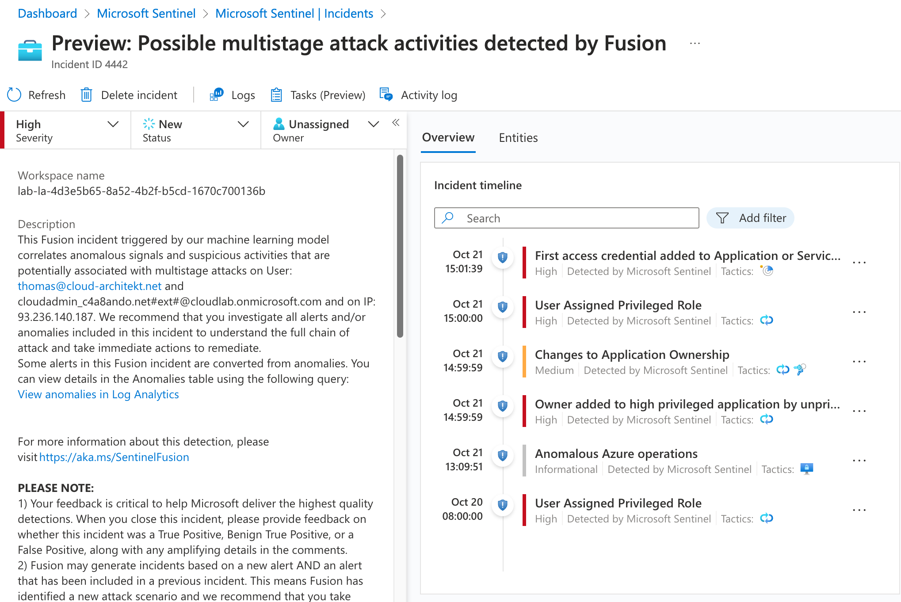Viewport: 901px width, 602px height.
Task: Open Changes to Application Ownership alert
Action: pos(632,354)
